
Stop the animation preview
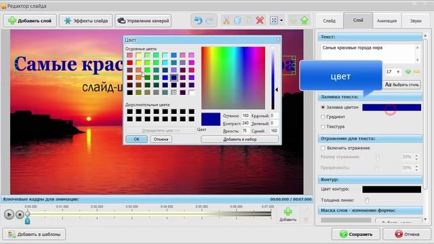[20, 214]
